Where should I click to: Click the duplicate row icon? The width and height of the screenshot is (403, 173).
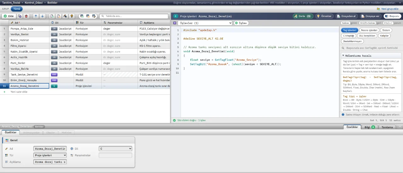pyautogui.click(x=20, y=16)
